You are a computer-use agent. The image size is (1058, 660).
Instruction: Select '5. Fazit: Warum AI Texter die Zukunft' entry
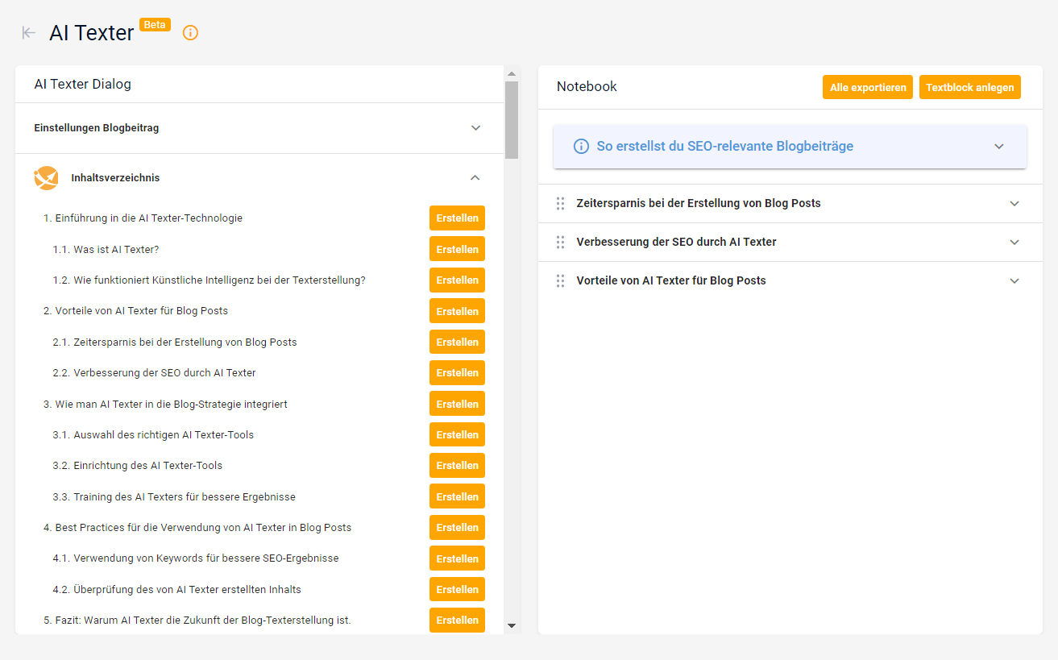[x=197, y=621]
